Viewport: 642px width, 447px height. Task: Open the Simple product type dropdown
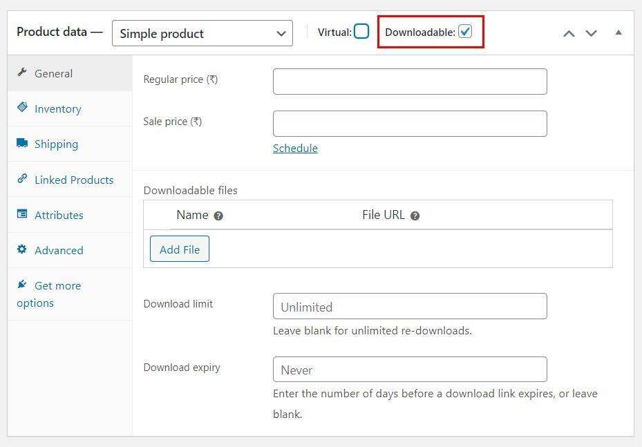point(202,33)
